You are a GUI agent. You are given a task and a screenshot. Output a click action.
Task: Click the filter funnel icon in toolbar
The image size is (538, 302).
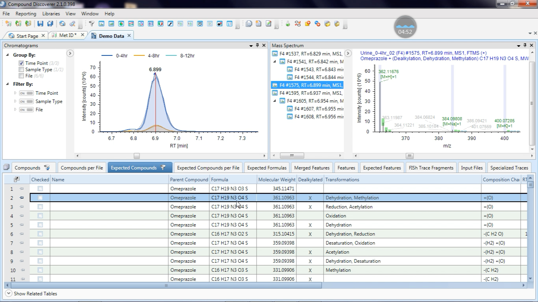91,24
